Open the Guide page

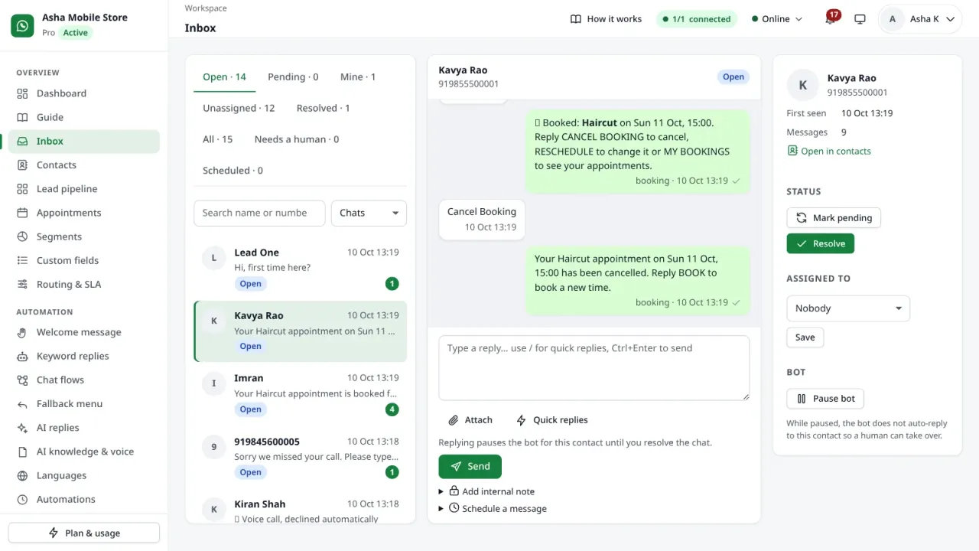(x=84, y=117)
